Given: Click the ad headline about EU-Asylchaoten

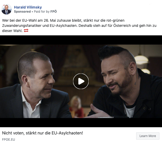Looking at the screenshot, I should click(42, 133).
